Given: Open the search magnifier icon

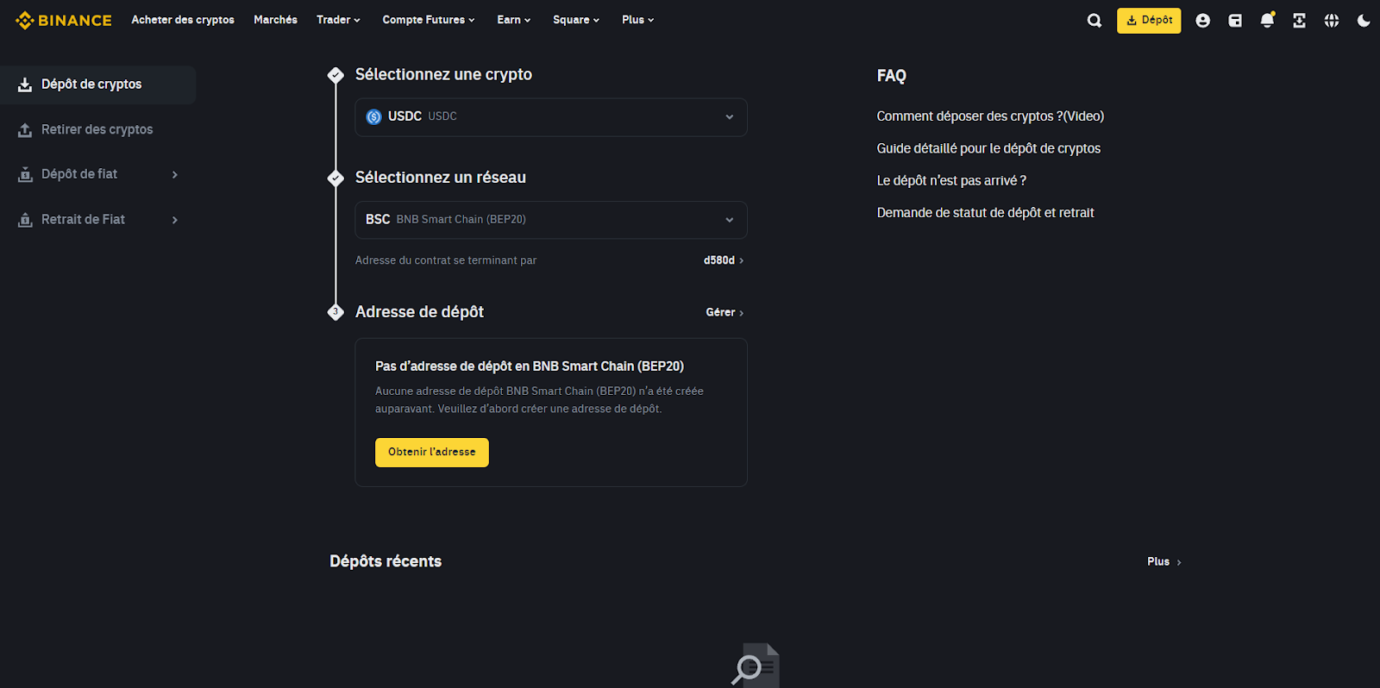Looking at the screenshot, I should tap(1095, 21).
